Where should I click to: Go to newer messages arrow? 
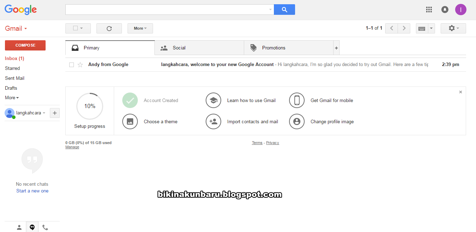click(392, 28)
